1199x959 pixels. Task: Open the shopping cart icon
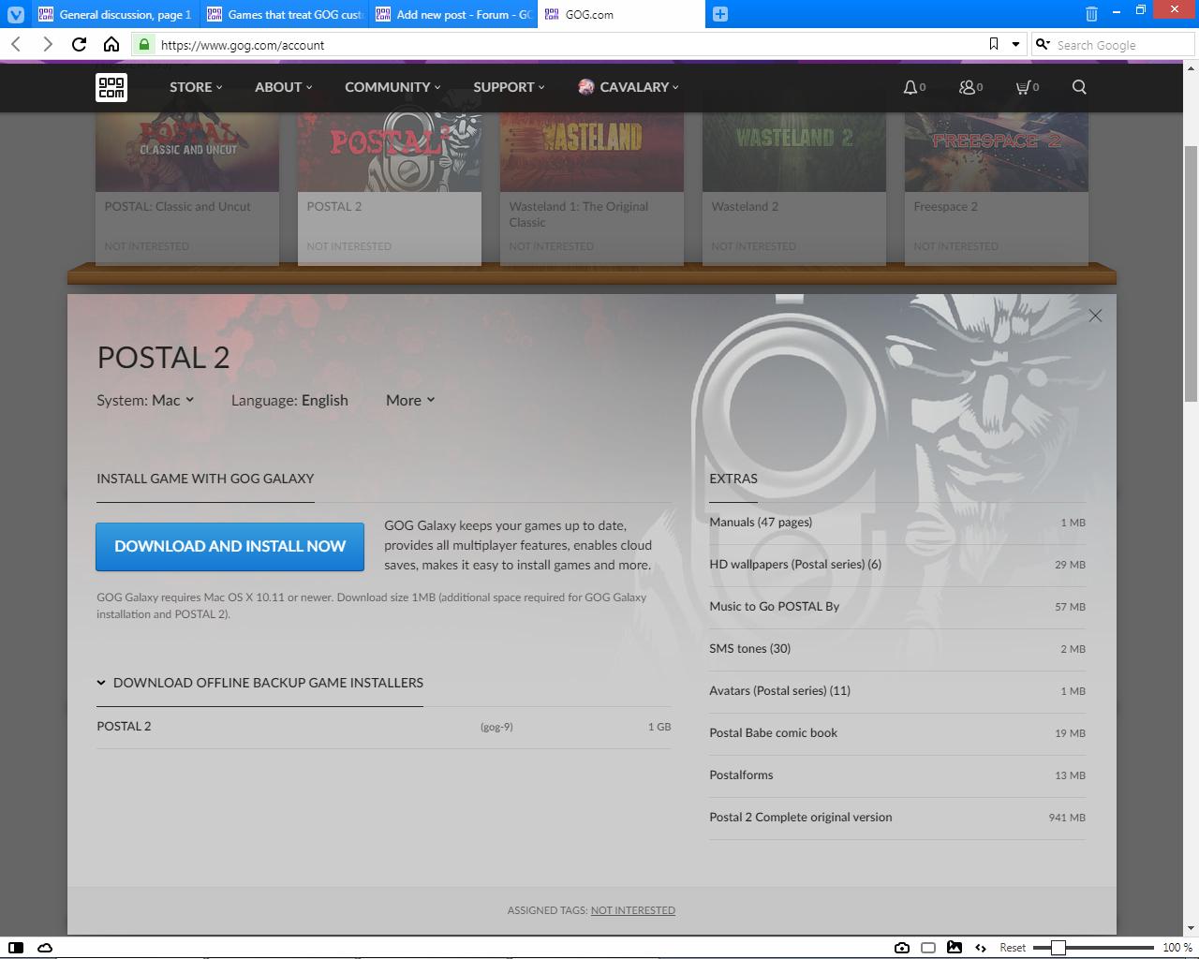1027,87
